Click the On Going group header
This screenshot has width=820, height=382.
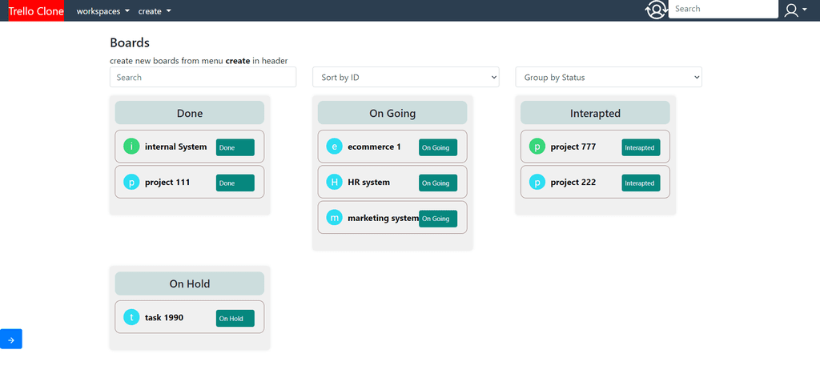pyautogui.click(x=392, y=112)
